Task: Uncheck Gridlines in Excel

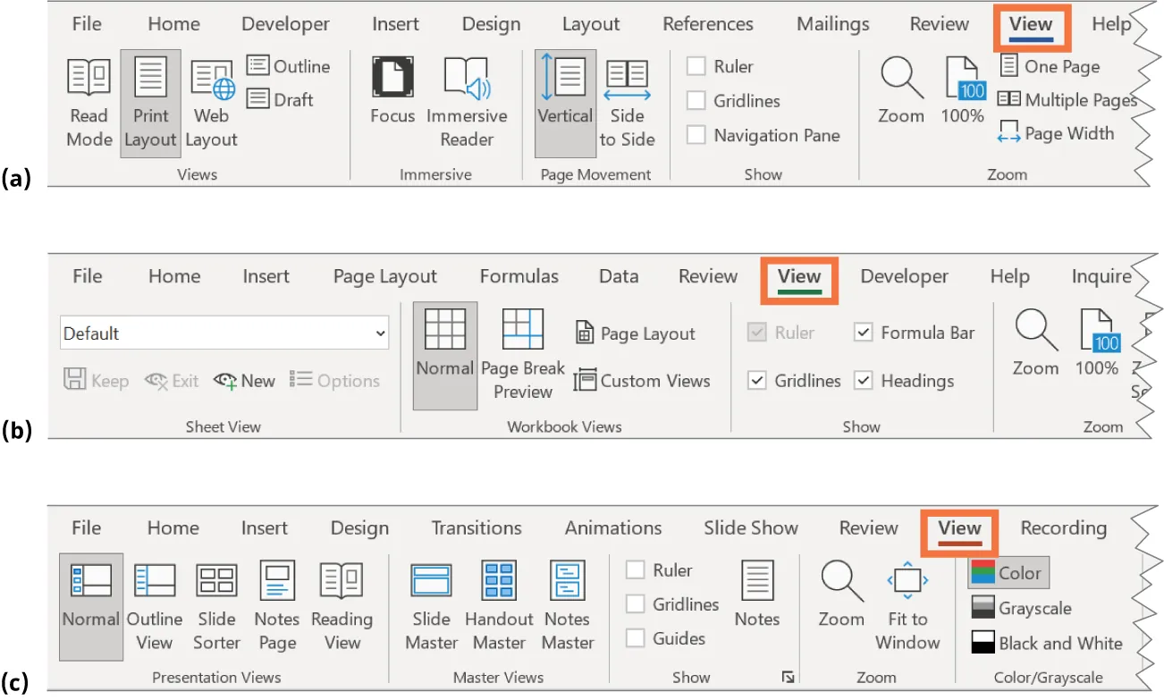Action: tap(755, 381)
